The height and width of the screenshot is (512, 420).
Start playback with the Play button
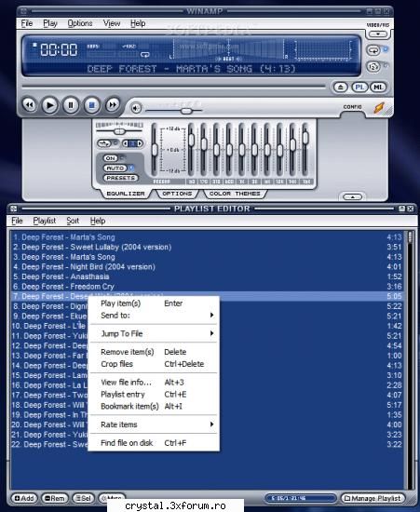50,105
